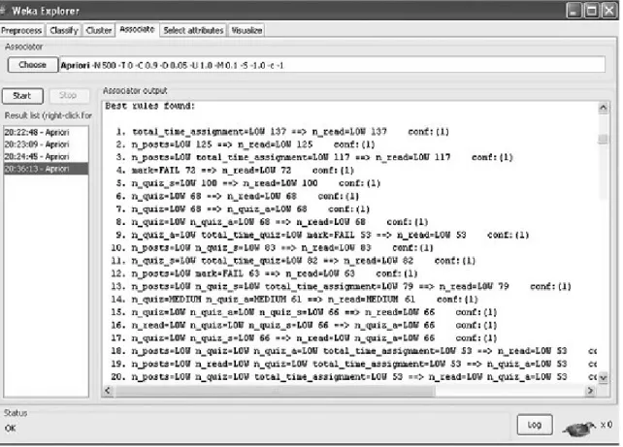Select result 20:36:13 - Apriori
The width and height of the screenshot is (623, 447).
(x=46, y=169)
